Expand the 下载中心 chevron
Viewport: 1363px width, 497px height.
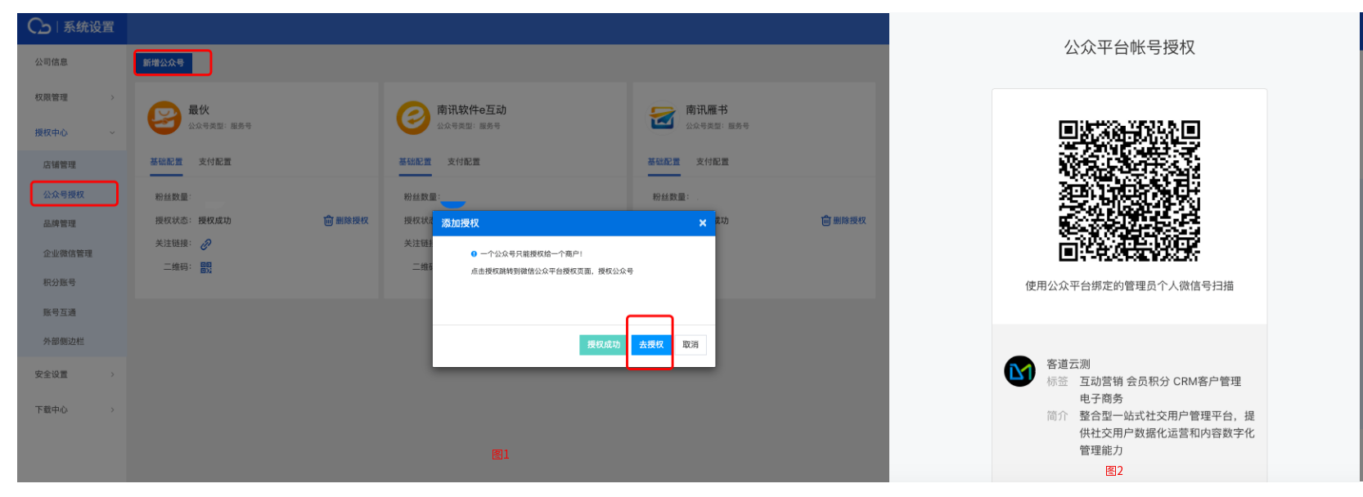point(112,410)
